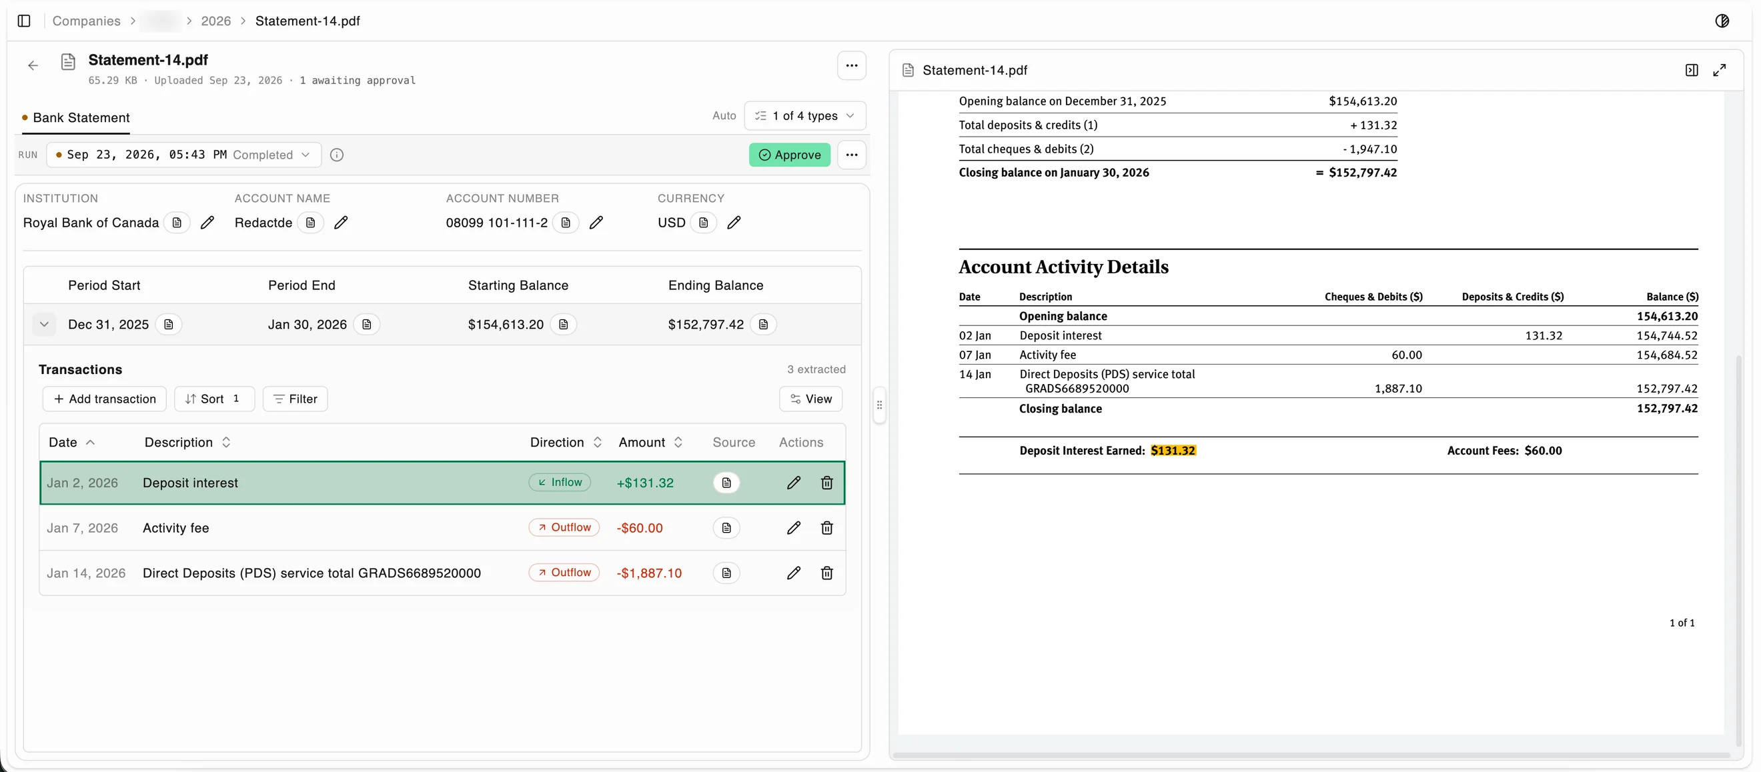Open the Sort options

[x=214, y=399]
